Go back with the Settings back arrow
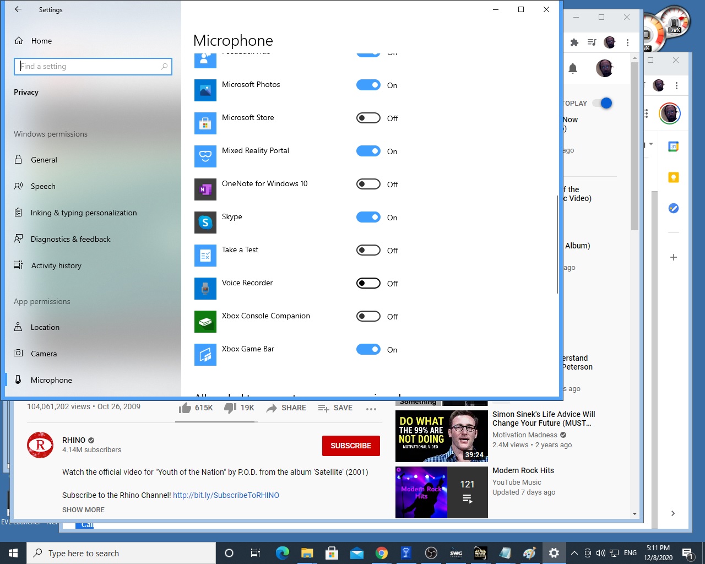 [18, 9]
